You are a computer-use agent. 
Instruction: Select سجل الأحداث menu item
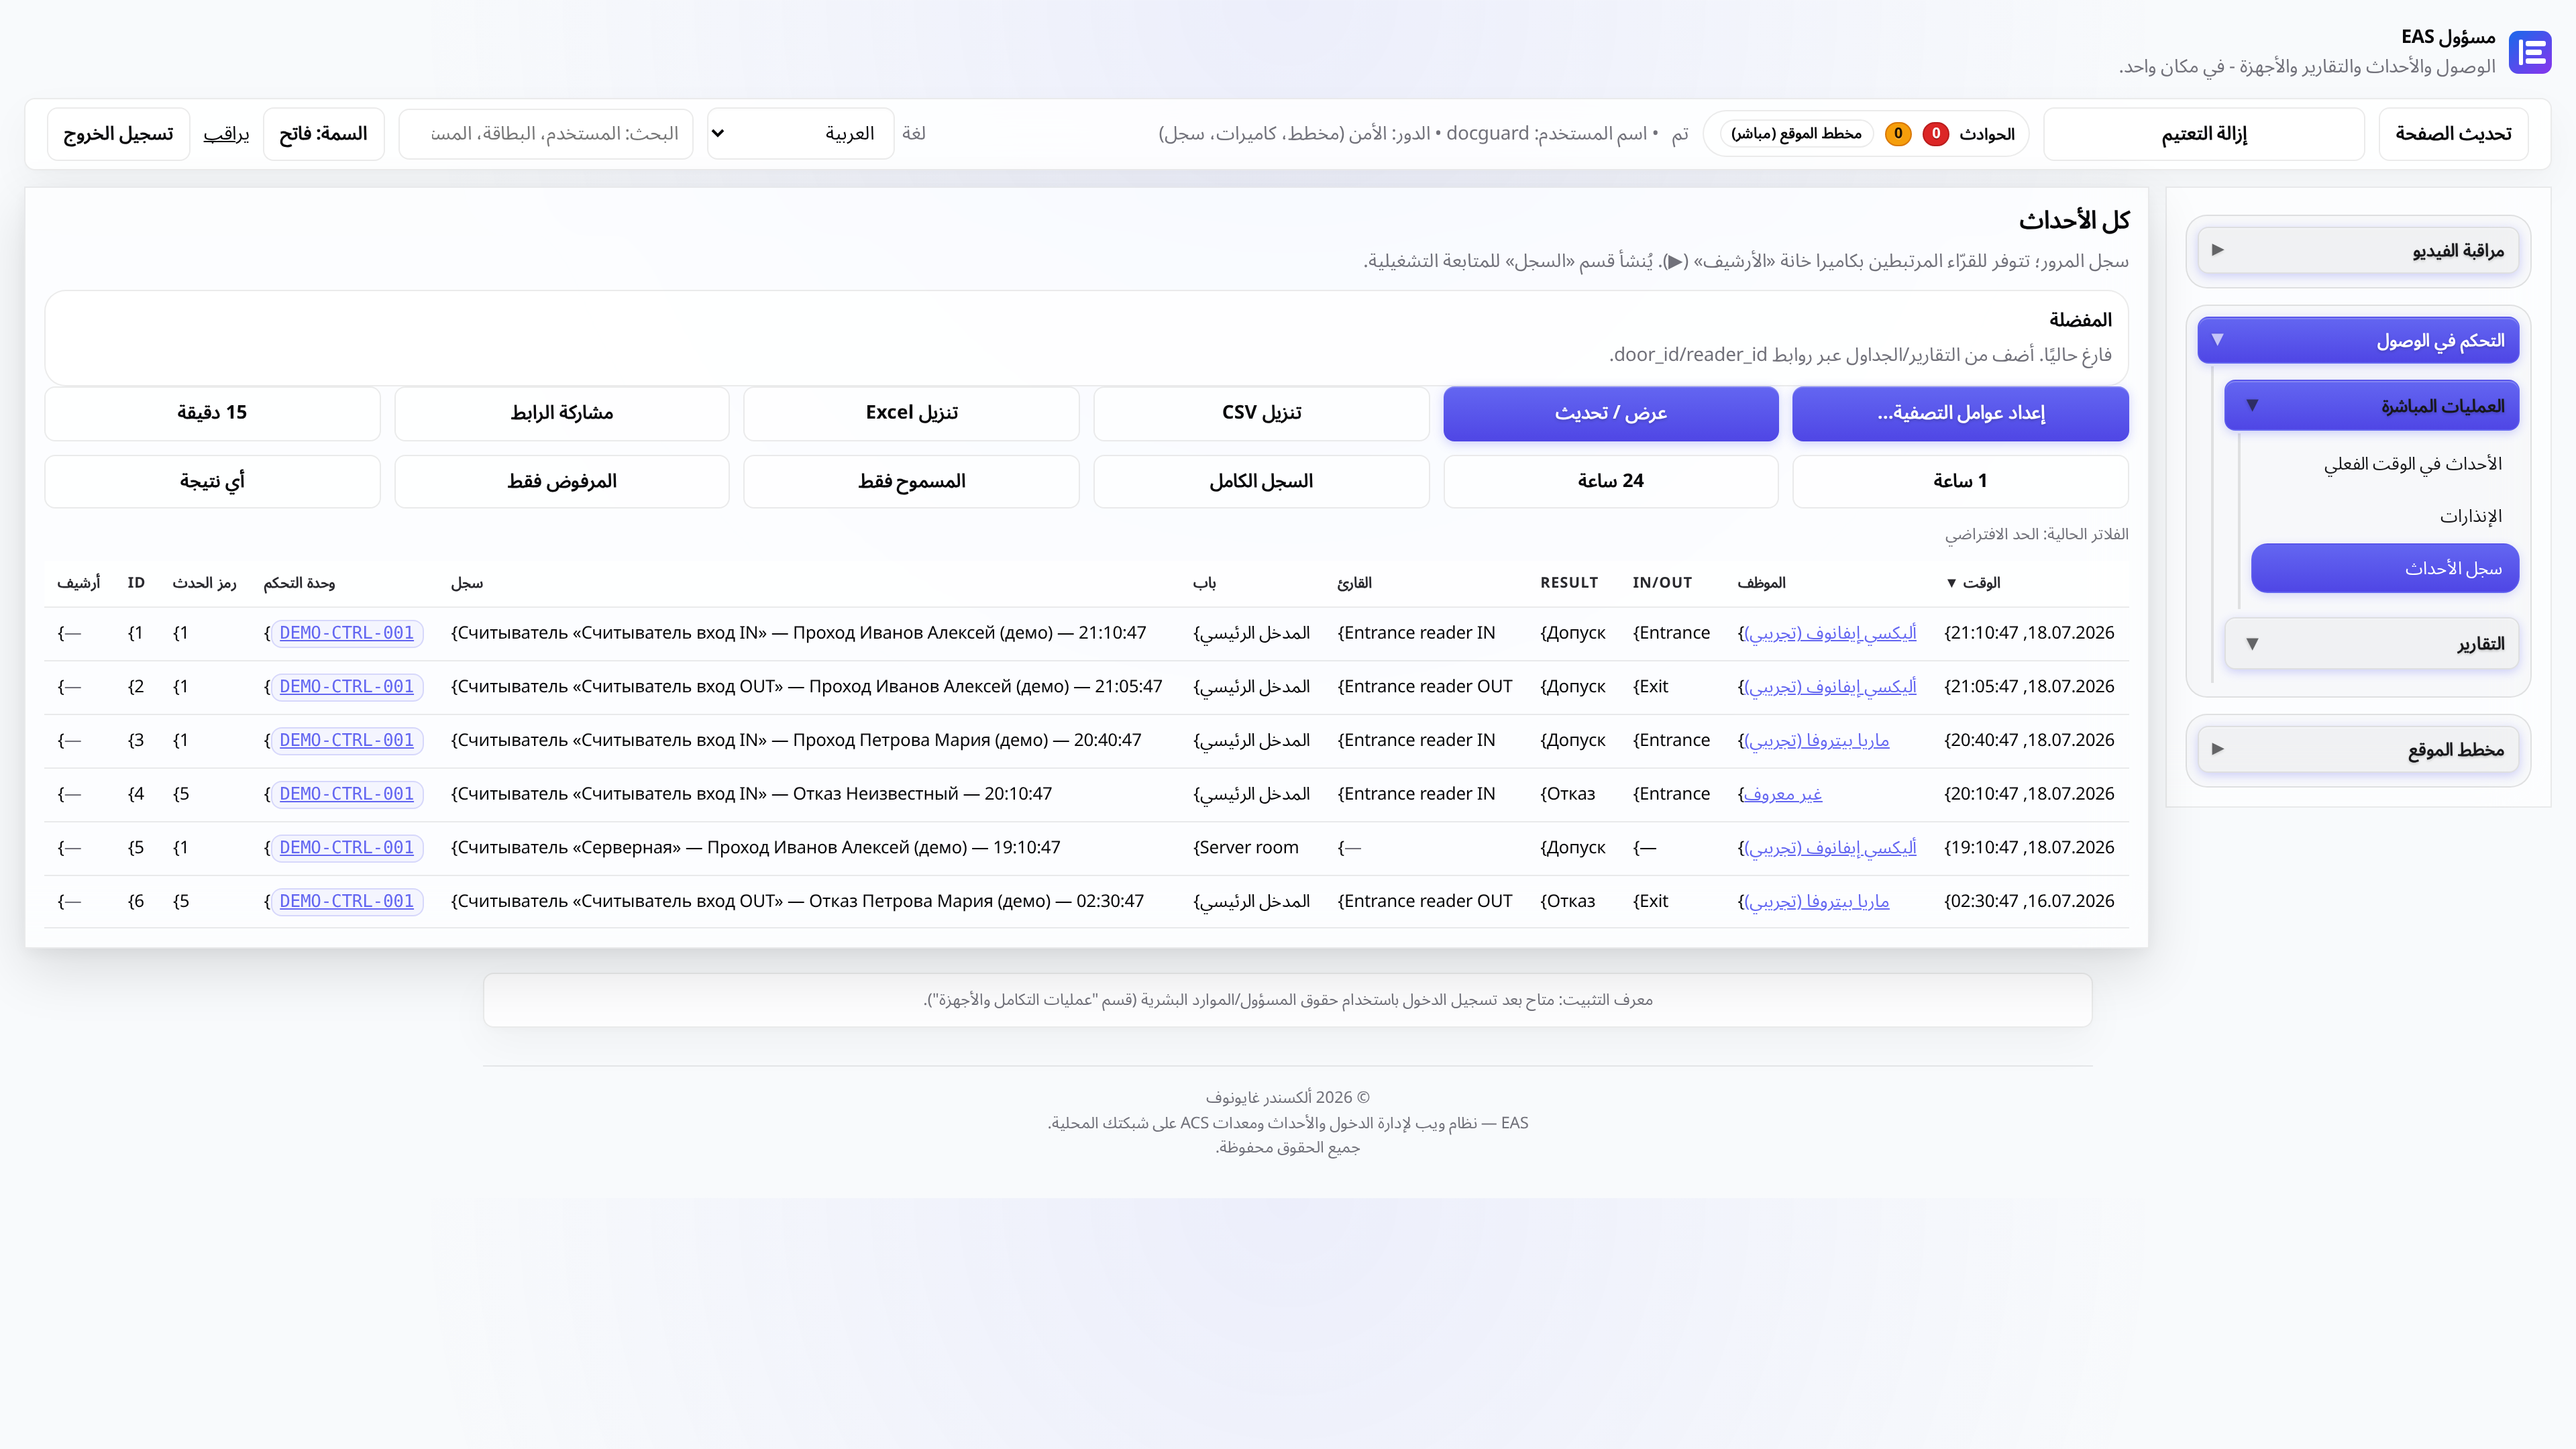[2384, 568]
